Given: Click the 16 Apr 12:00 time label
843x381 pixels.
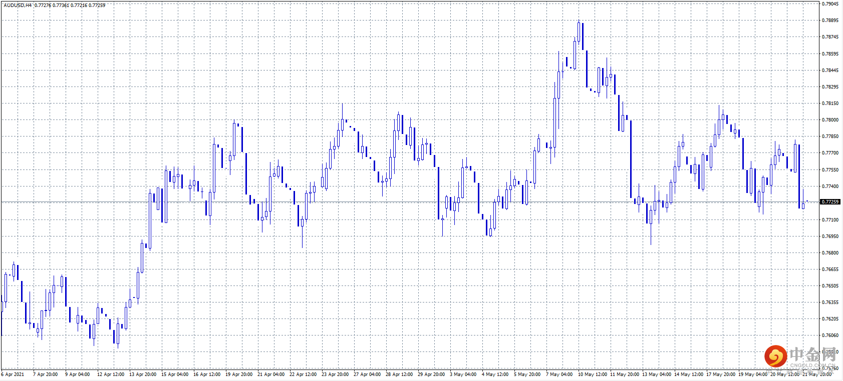Looking at the screenshot, I should (207, 374).
